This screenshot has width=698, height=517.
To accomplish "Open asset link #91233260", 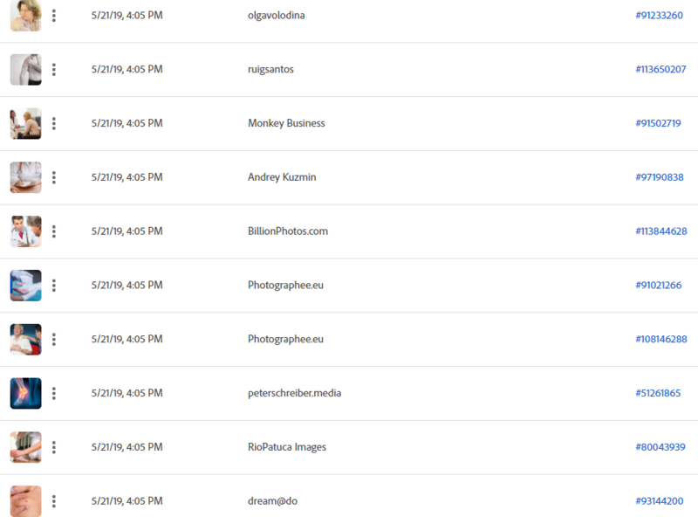I will 659,16.
